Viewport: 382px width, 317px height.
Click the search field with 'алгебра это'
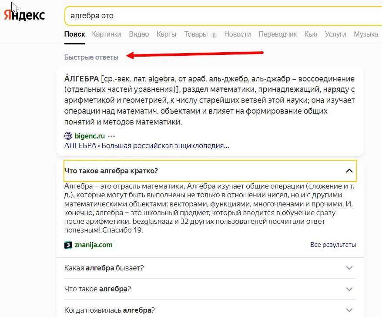[218, 16]
